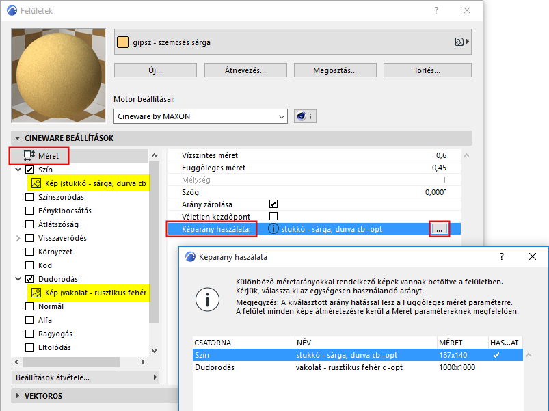The width and height of the screenshot is (549, 411).
Task: Click the channel list scroll left arrow
Action: 16,362
